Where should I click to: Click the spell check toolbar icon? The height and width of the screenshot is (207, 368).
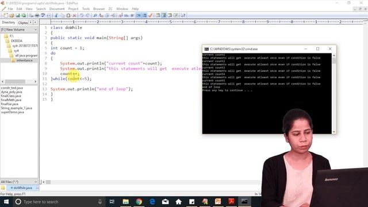[x=43, y=16]
